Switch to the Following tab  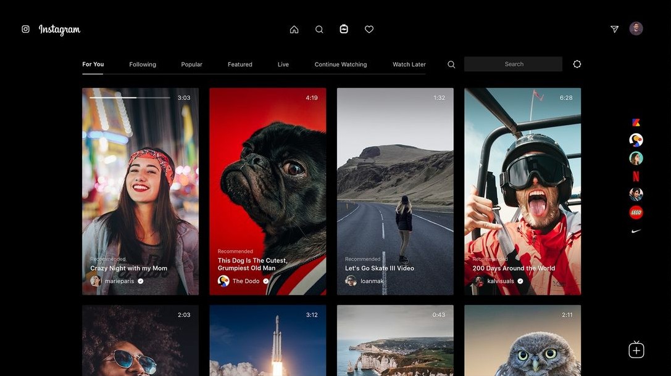(143, 65)
